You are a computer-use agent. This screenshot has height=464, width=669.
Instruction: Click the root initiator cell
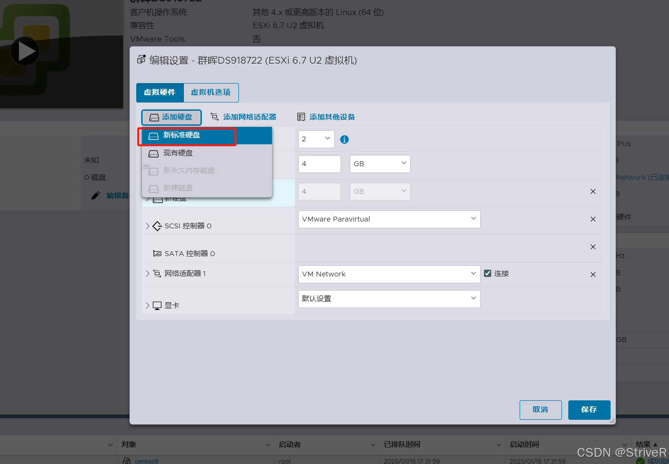point(285,461)
